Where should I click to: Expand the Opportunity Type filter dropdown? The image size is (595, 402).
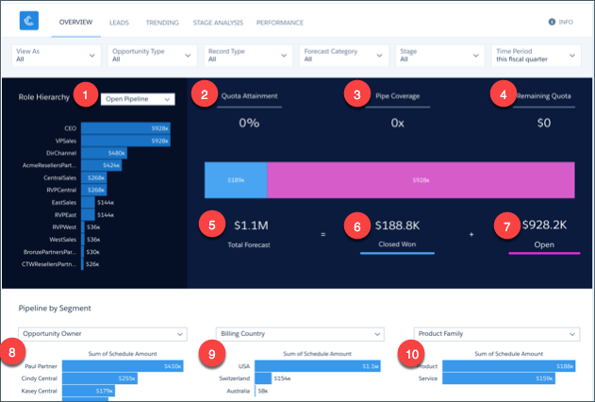coord(152,56)
